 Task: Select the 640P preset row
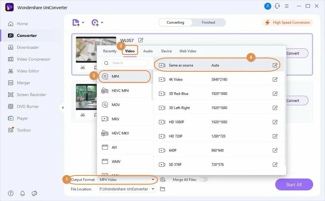click(218, 150)
